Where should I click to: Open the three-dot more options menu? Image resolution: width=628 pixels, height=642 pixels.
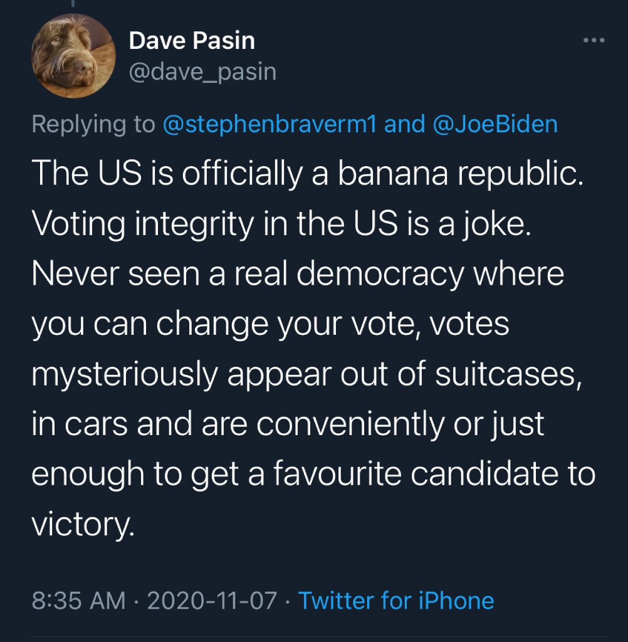[x=594, y=40]
